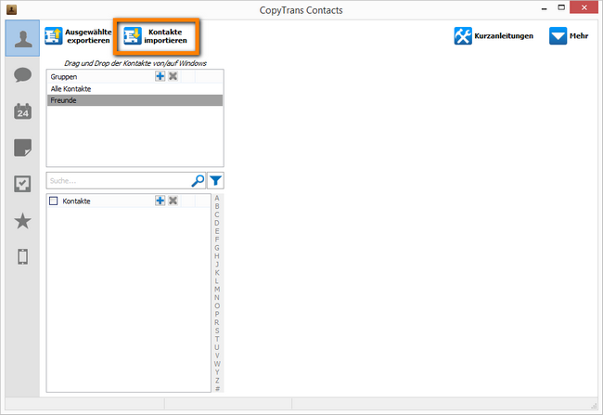603x415 pixels.
Task: Jump to letter A in the alphabet index
Action: point(217,199)
